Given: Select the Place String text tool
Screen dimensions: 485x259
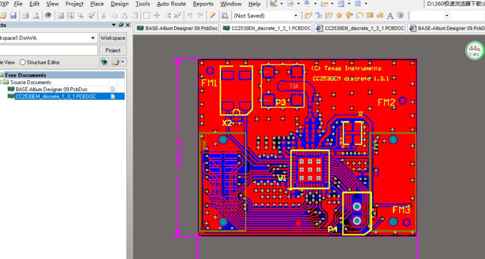Looking at the screenshot, I should pos(390,15).
